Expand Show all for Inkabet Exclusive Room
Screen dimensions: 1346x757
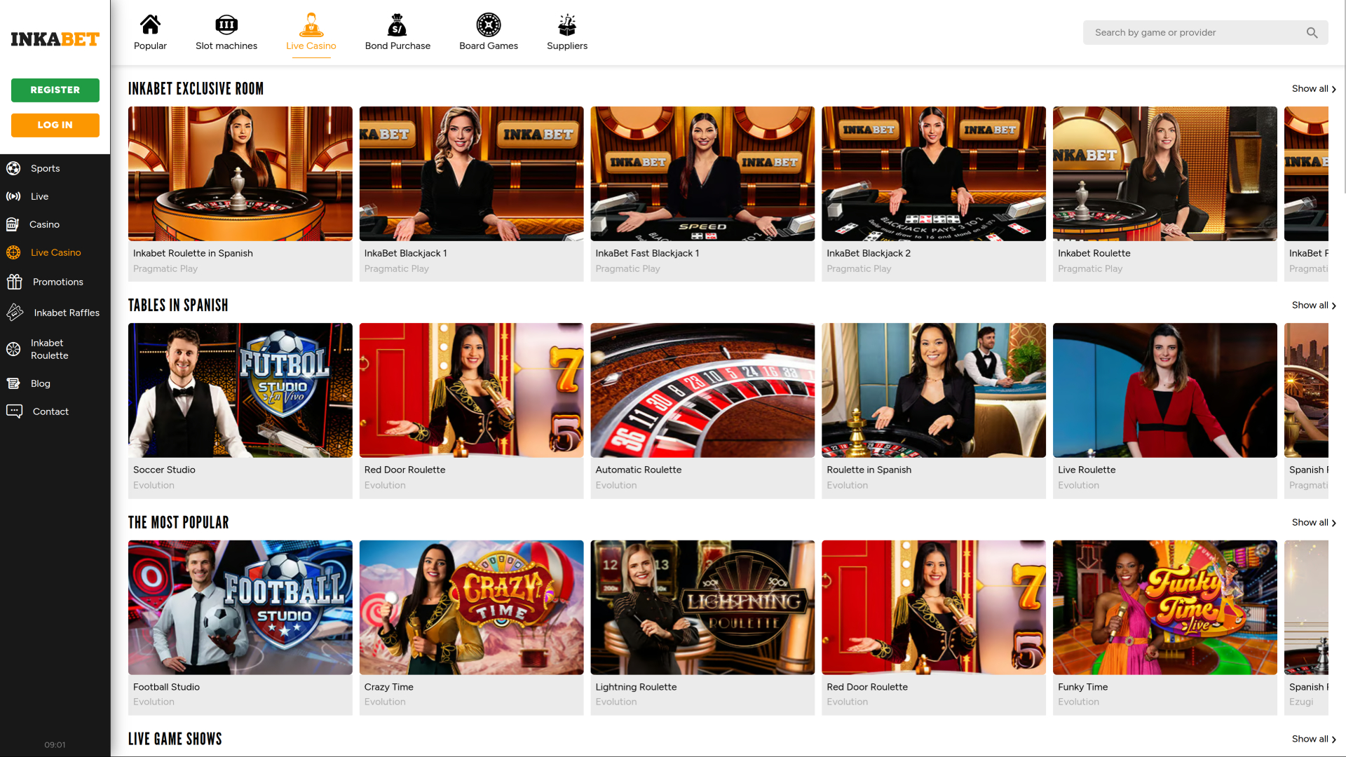pyautogui.click(x=1312, y=88)
